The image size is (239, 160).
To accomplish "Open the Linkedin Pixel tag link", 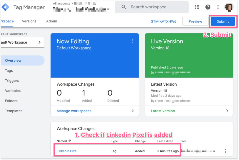I will pos(67,151).
